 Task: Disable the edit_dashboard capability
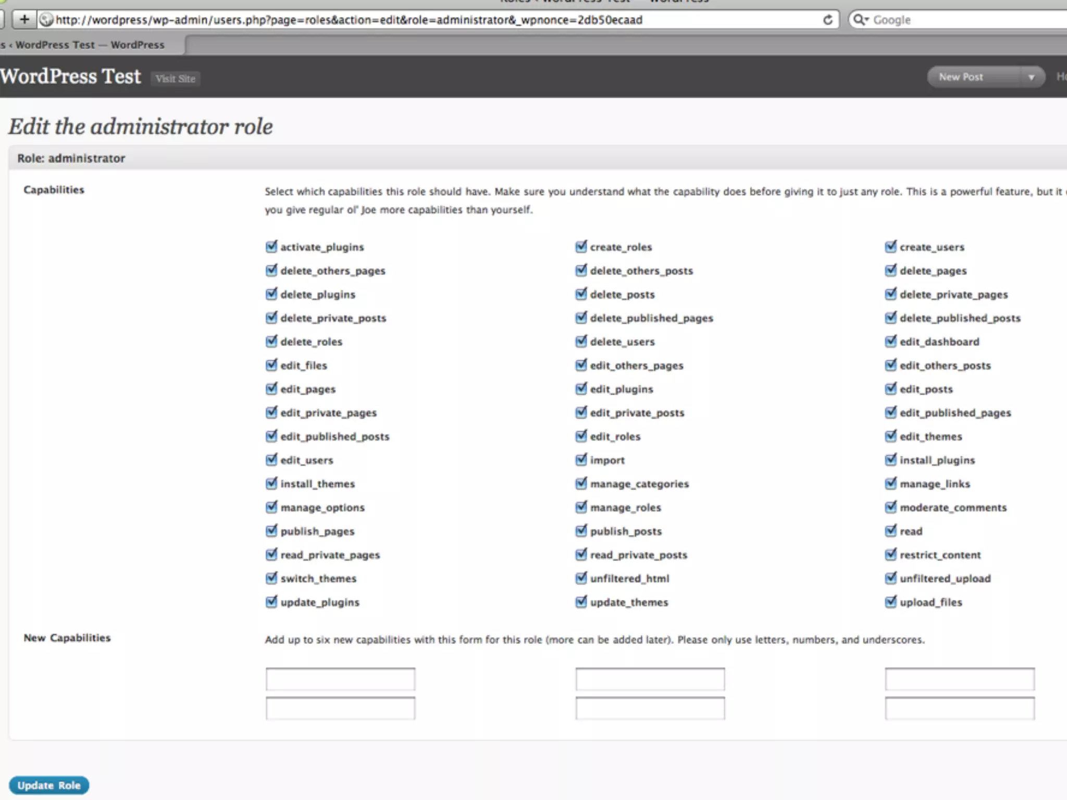[x=891, y=341]
